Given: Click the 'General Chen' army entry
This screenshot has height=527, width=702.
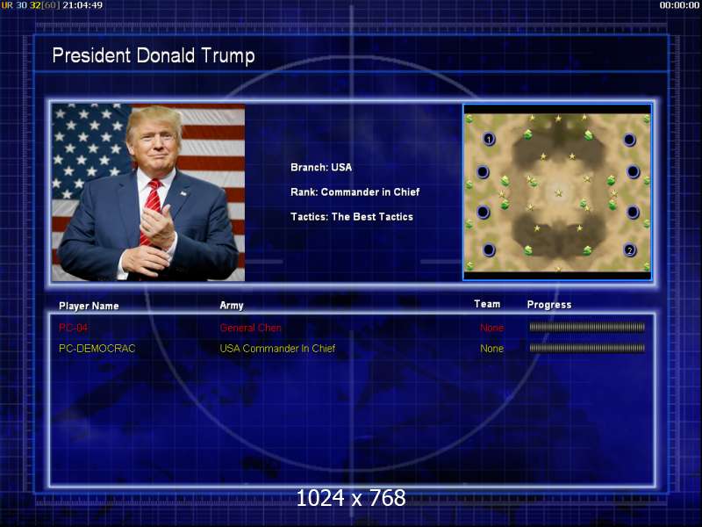Looking at the screenshot, I should click(250, 328).
